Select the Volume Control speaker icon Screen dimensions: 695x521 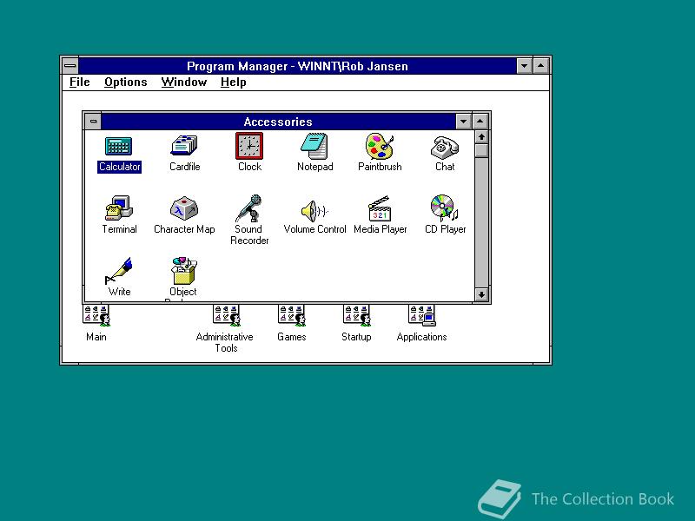coord(314,210)
